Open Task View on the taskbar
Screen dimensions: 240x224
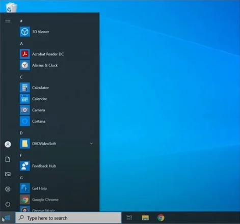click(129, 217)
